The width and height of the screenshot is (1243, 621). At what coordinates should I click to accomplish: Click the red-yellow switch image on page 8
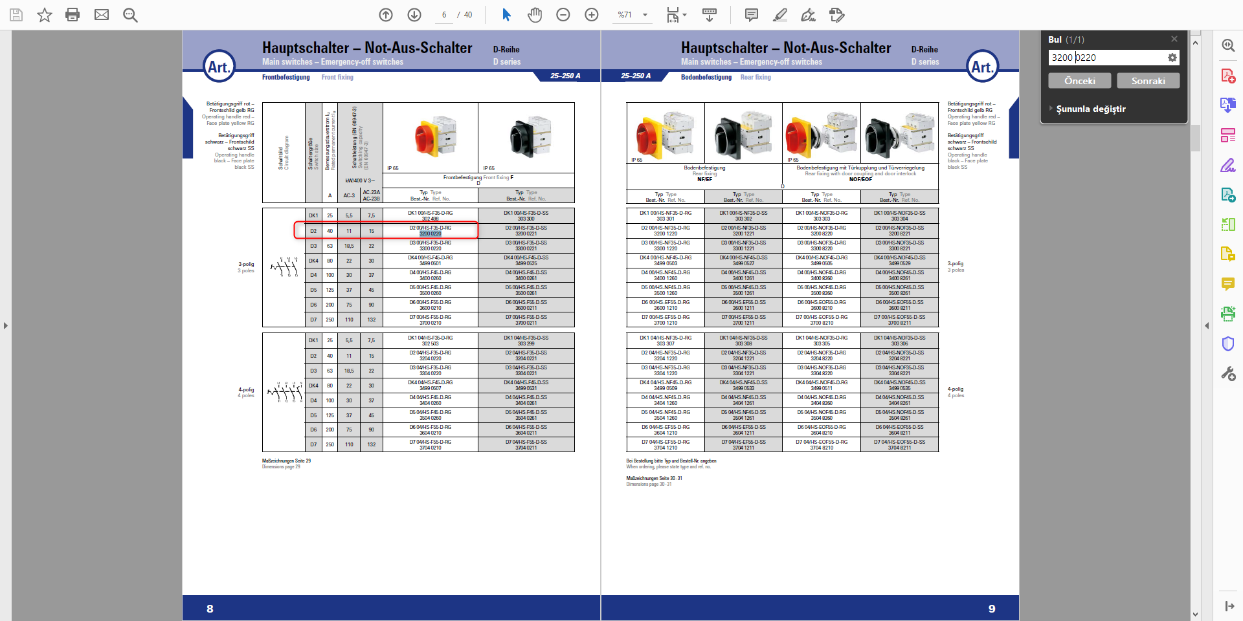point(435,136)
